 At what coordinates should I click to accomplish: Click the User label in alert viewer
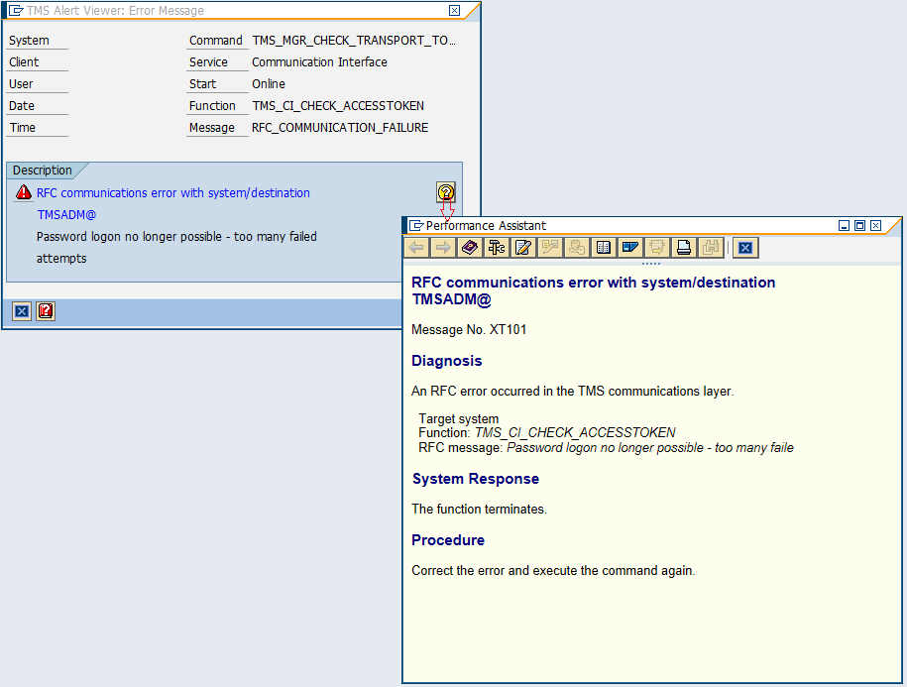pos(21,84)
